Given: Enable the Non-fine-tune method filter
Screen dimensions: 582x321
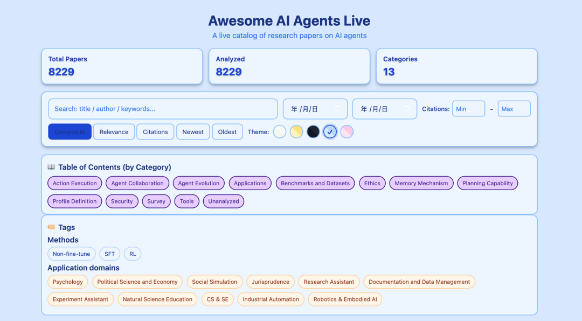Looking at the screenshot, I should [x=71, y=254].
